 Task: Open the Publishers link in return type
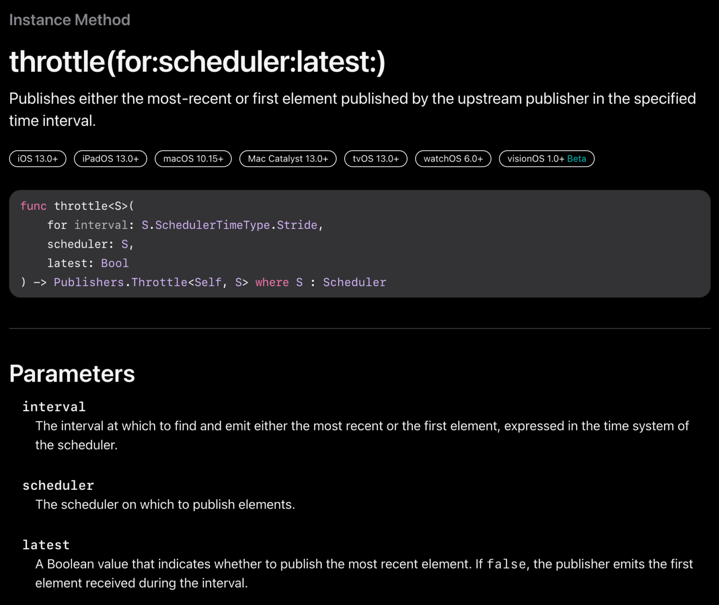[88, 282]
